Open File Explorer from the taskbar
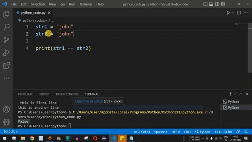Viewport: 252px width, 142px height. (23, 138)
